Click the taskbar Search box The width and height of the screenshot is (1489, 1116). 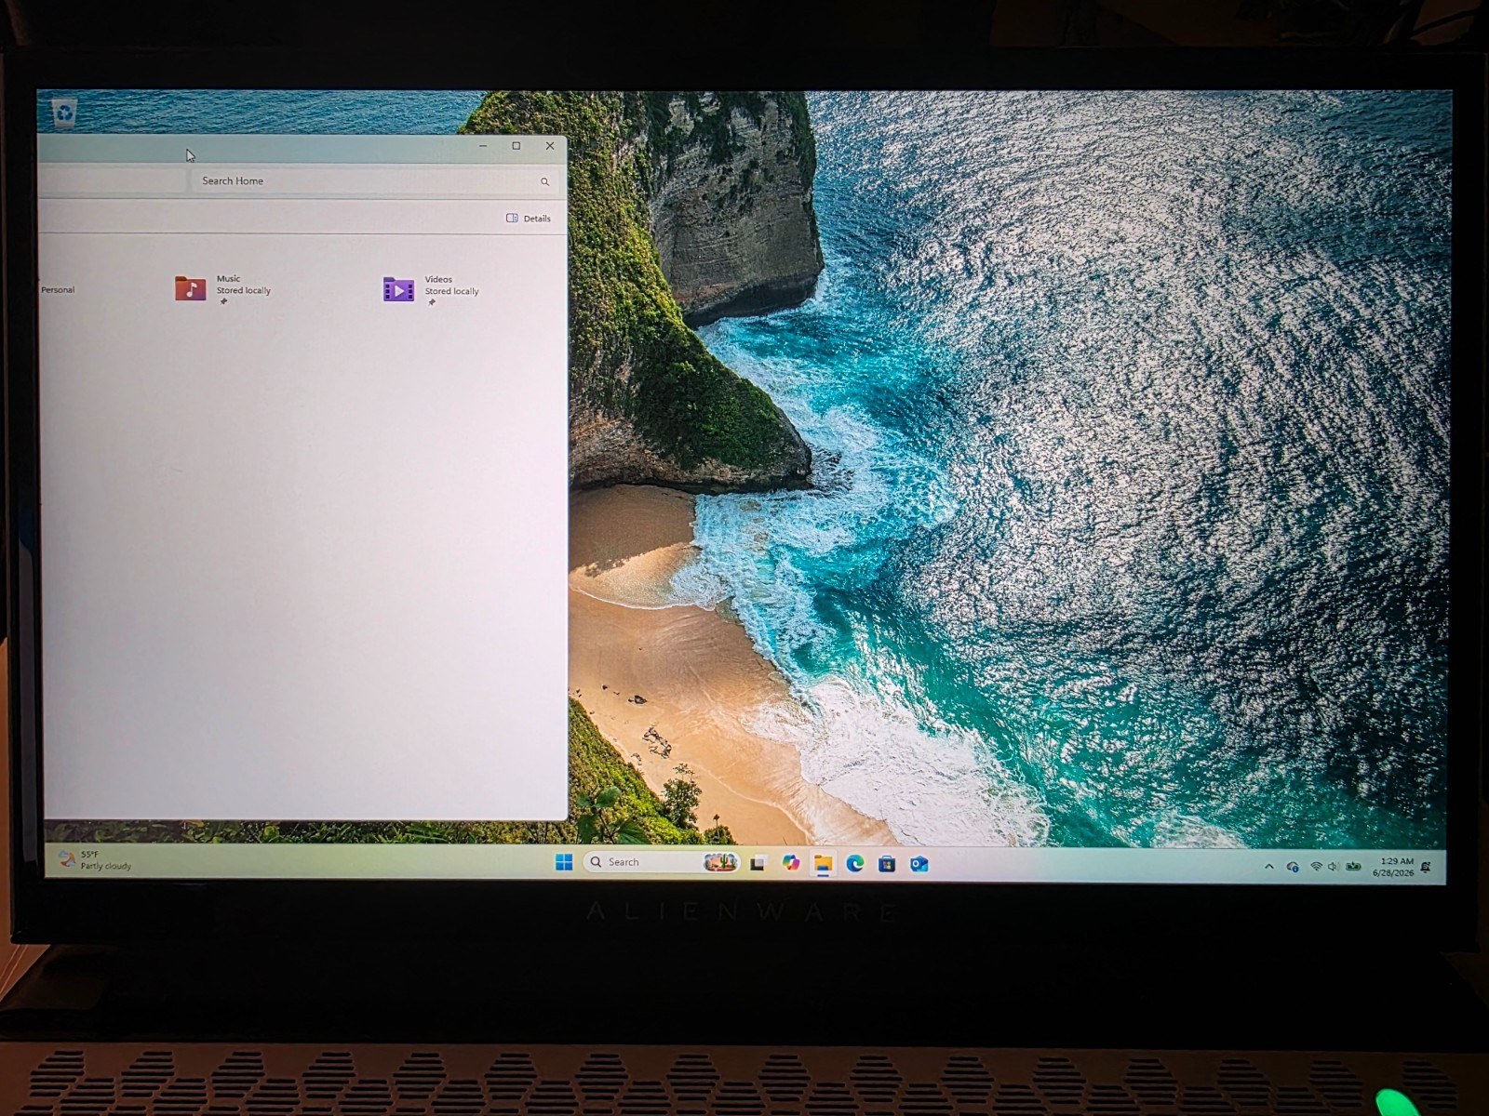coord(662,862)
